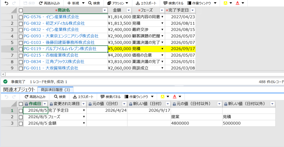
Task: Open filter dropdown on 完了予定日 column
Action: coord(193,10)
